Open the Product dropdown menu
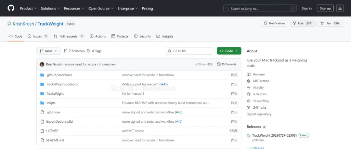This screenshot has width=351, height=149. coord(28,8)
